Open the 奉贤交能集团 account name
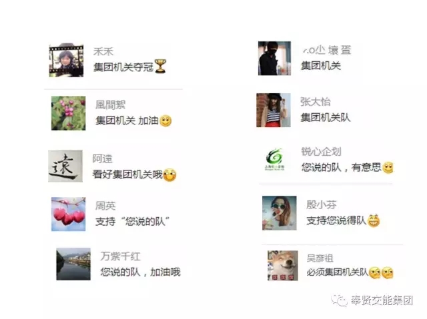This screenshot has height=319, width=427. click(382, 300)
